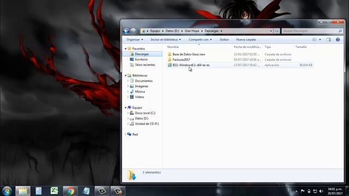Click the Imágenes library icon
This screenshot has width=349, height=196.
(x=132, y=86)
